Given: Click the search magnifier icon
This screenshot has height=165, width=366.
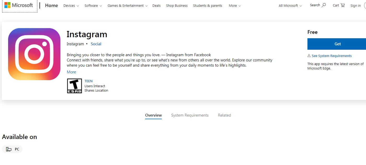Looking at the screenshot, I should pos(324,5).
